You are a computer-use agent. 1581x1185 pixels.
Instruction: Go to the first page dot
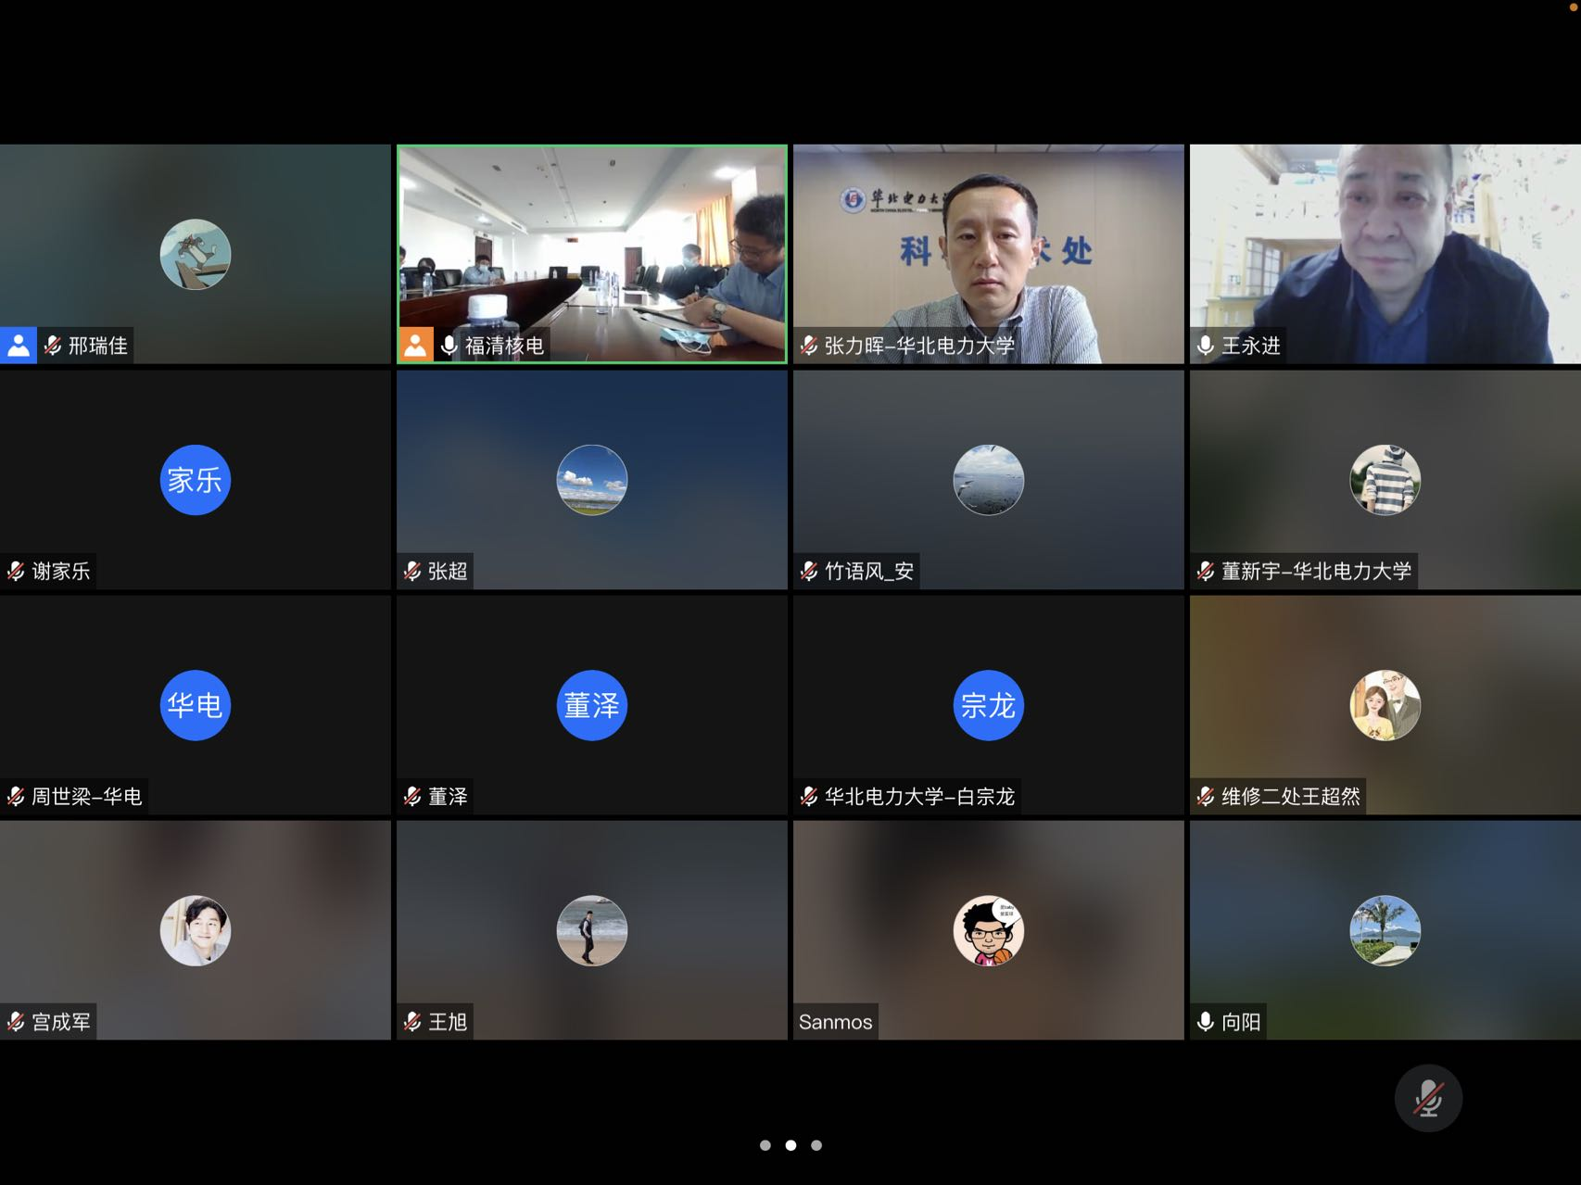pos(765,1145)
